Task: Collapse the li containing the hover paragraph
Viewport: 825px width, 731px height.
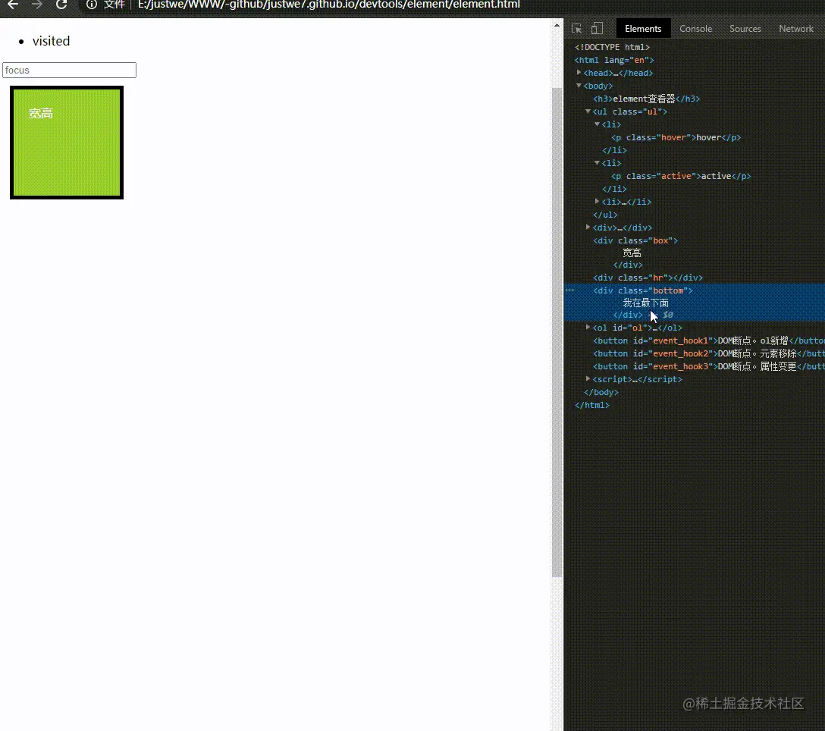Action: tap(598, 124)
